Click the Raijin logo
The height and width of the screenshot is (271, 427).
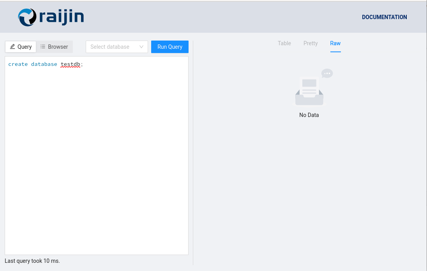click(x=51, y=17)
